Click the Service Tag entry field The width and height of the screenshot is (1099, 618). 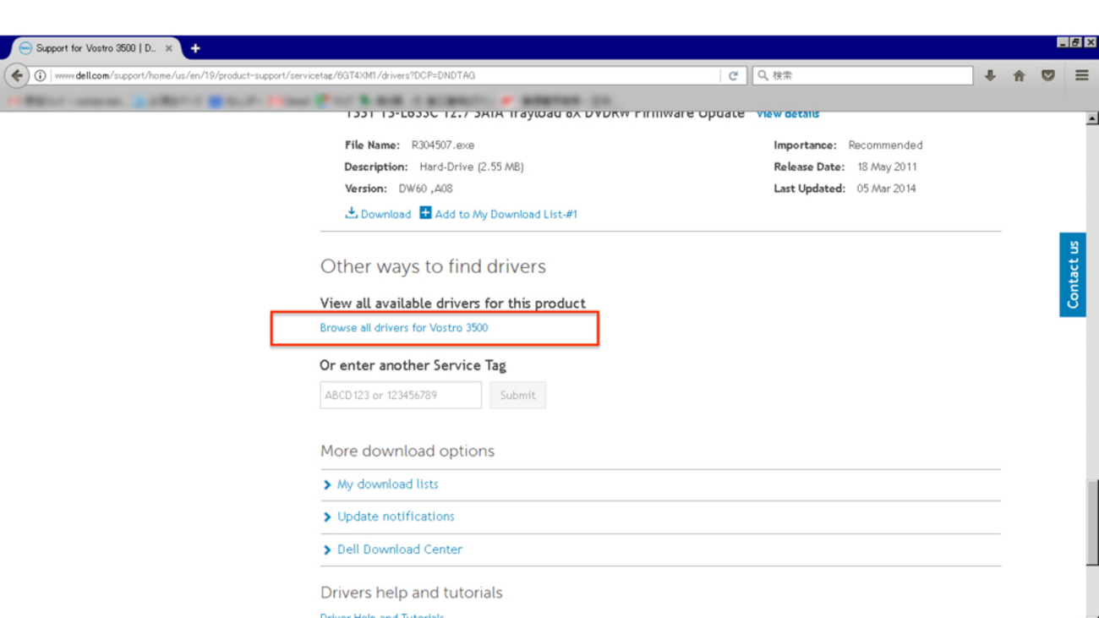[401, 395]
